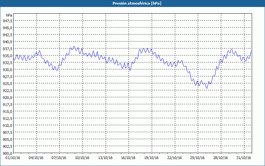Pick the 925,0 pressure axis value
Image resolution: width=265 pixels, height=166 pixels.
(7, 84)
